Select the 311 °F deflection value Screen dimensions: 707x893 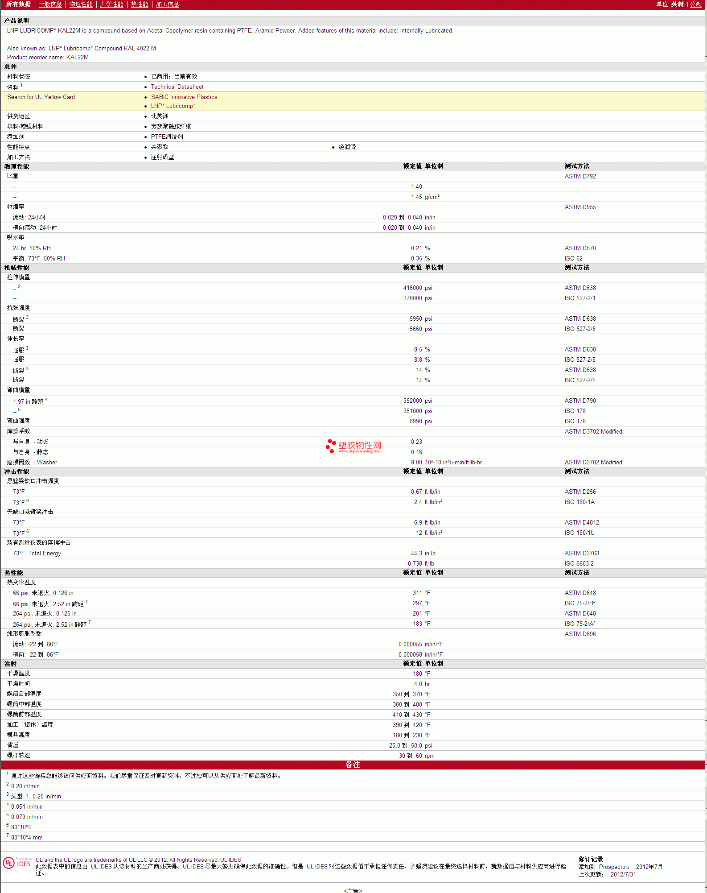click(421, 593)
